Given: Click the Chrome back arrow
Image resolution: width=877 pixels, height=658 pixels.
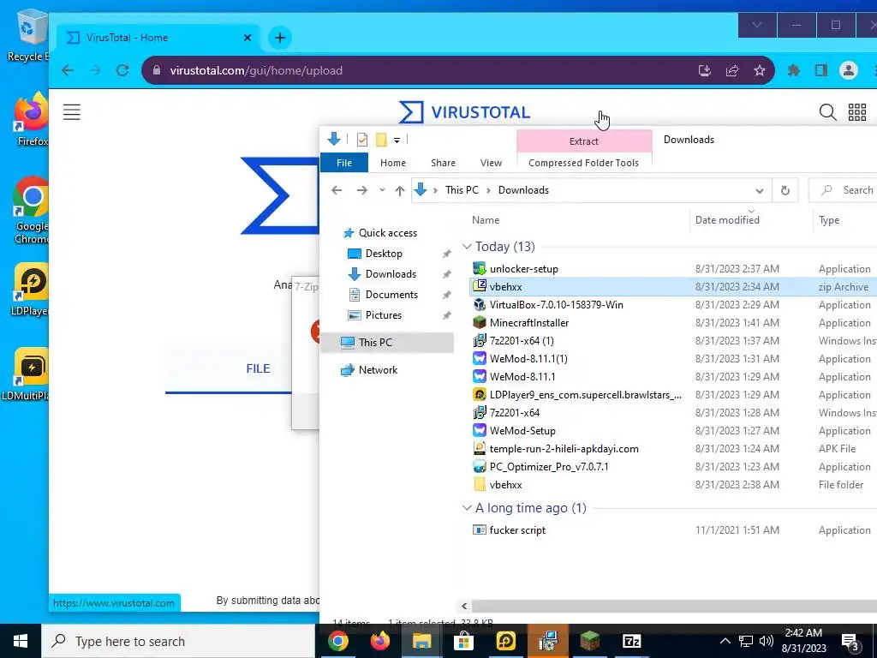Looking at the screenshot, I should coord(68,70).
